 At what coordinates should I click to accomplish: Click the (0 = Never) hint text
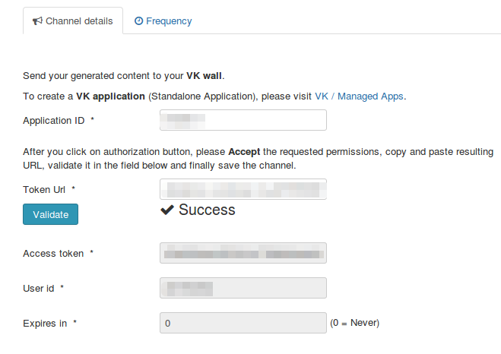[x=355, y=323]
